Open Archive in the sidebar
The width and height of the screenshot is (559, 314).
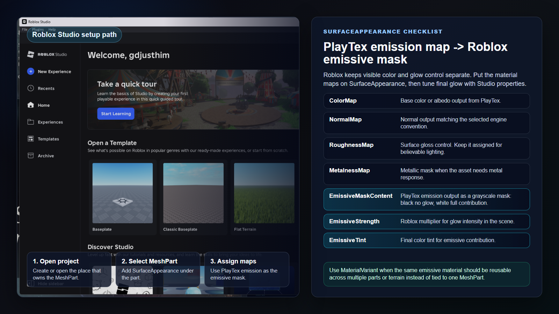pos(41,156)
